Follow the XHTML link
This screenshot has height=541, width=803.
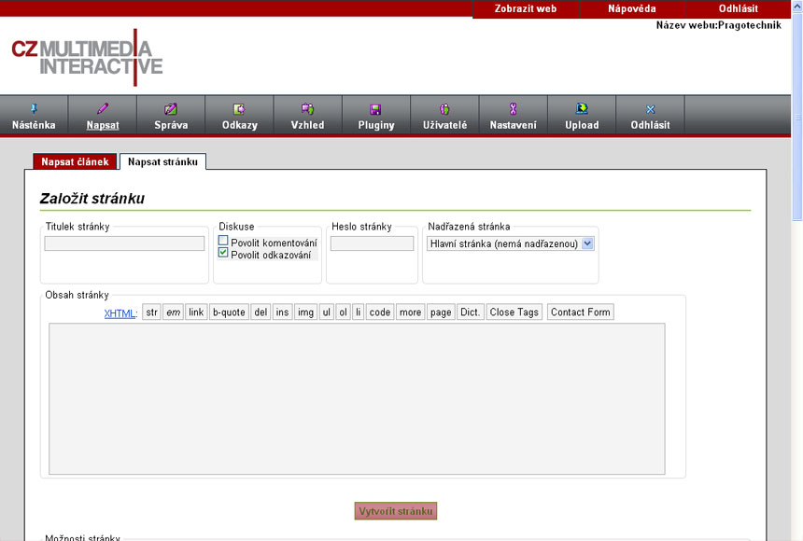120,313
